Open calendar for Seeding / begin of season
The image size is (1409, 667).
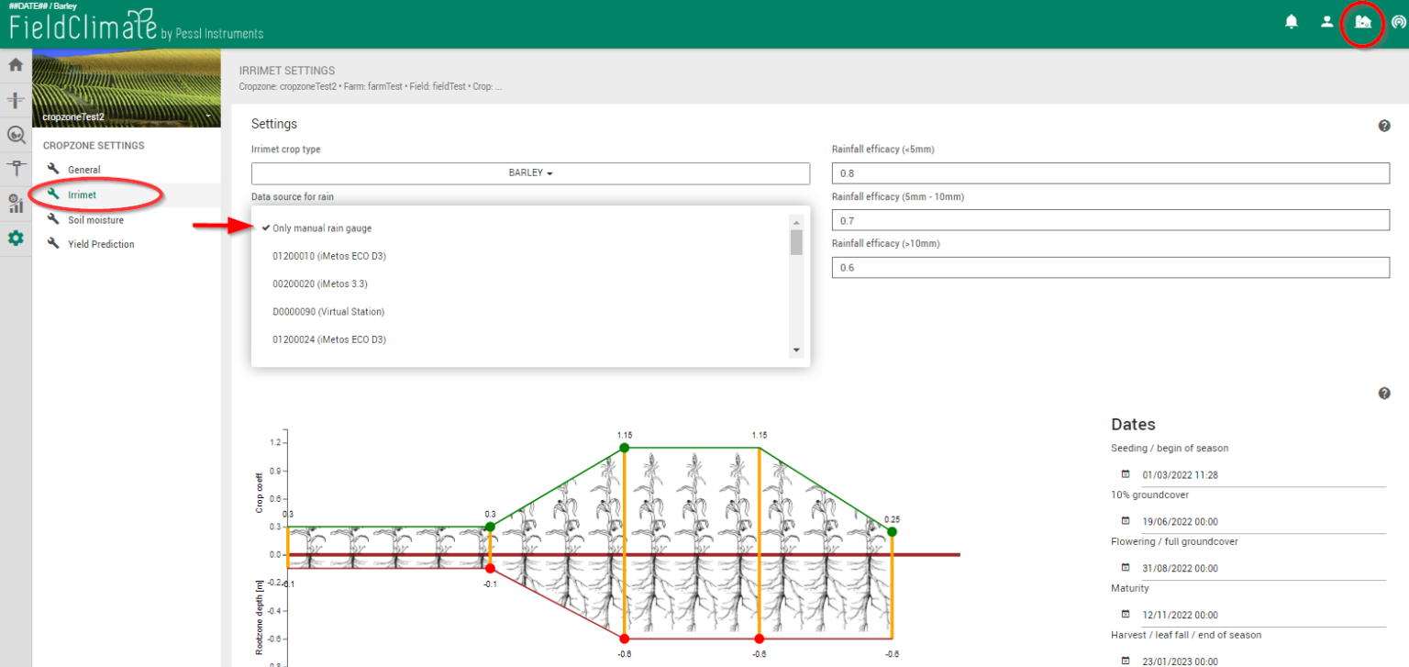click(1126, 474)
